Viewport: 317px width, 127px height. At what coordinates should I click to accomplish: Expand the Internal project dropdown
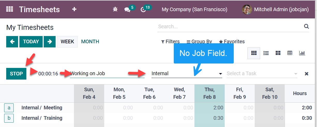(220, 74)
